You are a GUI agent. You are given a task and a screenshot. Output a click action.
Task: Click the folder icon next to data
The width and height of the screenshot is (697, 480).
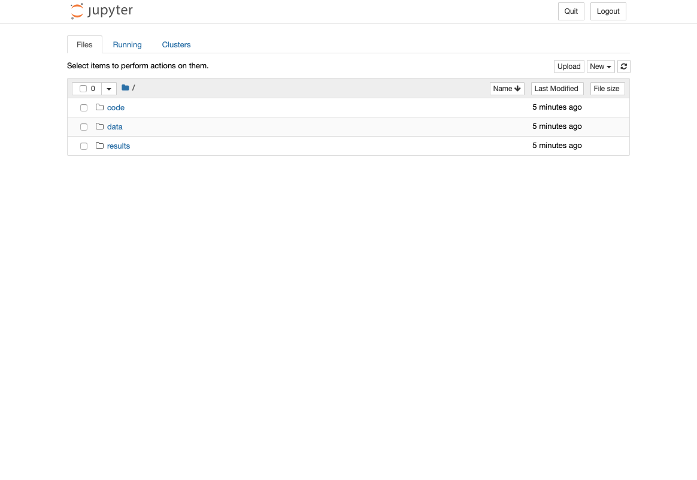pyautogui.click(x=99, y=126)
